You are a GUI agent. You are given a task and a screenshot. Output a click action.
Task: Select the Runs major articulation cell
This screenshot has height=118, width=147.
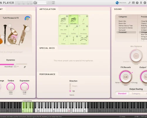coord(63,19)
